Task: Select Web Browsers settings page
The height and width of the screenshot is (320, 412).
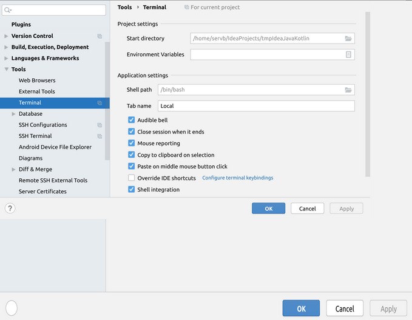Action: coord(37,81)
